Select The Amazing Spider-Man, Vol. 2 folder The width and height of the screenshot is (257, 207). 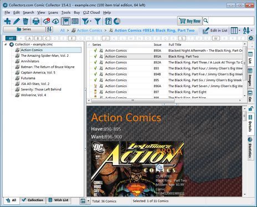point(44,56)
